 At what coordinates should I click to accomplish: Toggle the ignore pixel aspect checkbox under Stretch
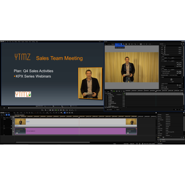162,73
